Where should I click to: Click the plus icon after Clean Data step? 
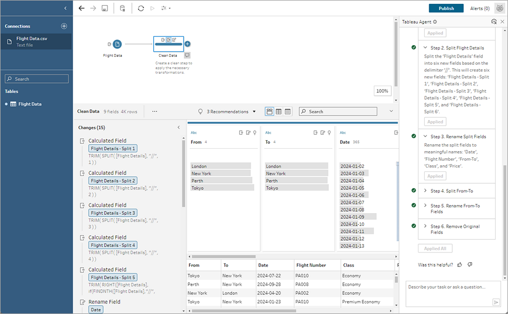pos(188,44)
